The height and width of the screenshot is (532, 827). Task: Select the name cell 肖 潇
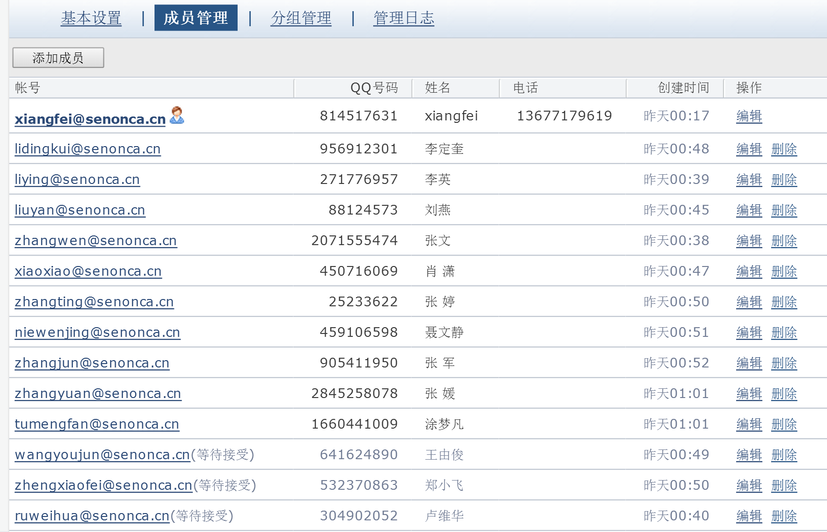(440, 271)
